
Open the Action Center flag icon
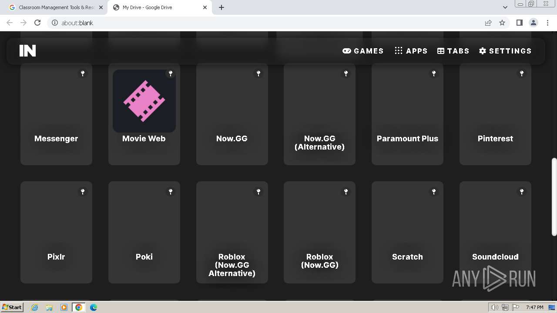(x=515, y=307)
